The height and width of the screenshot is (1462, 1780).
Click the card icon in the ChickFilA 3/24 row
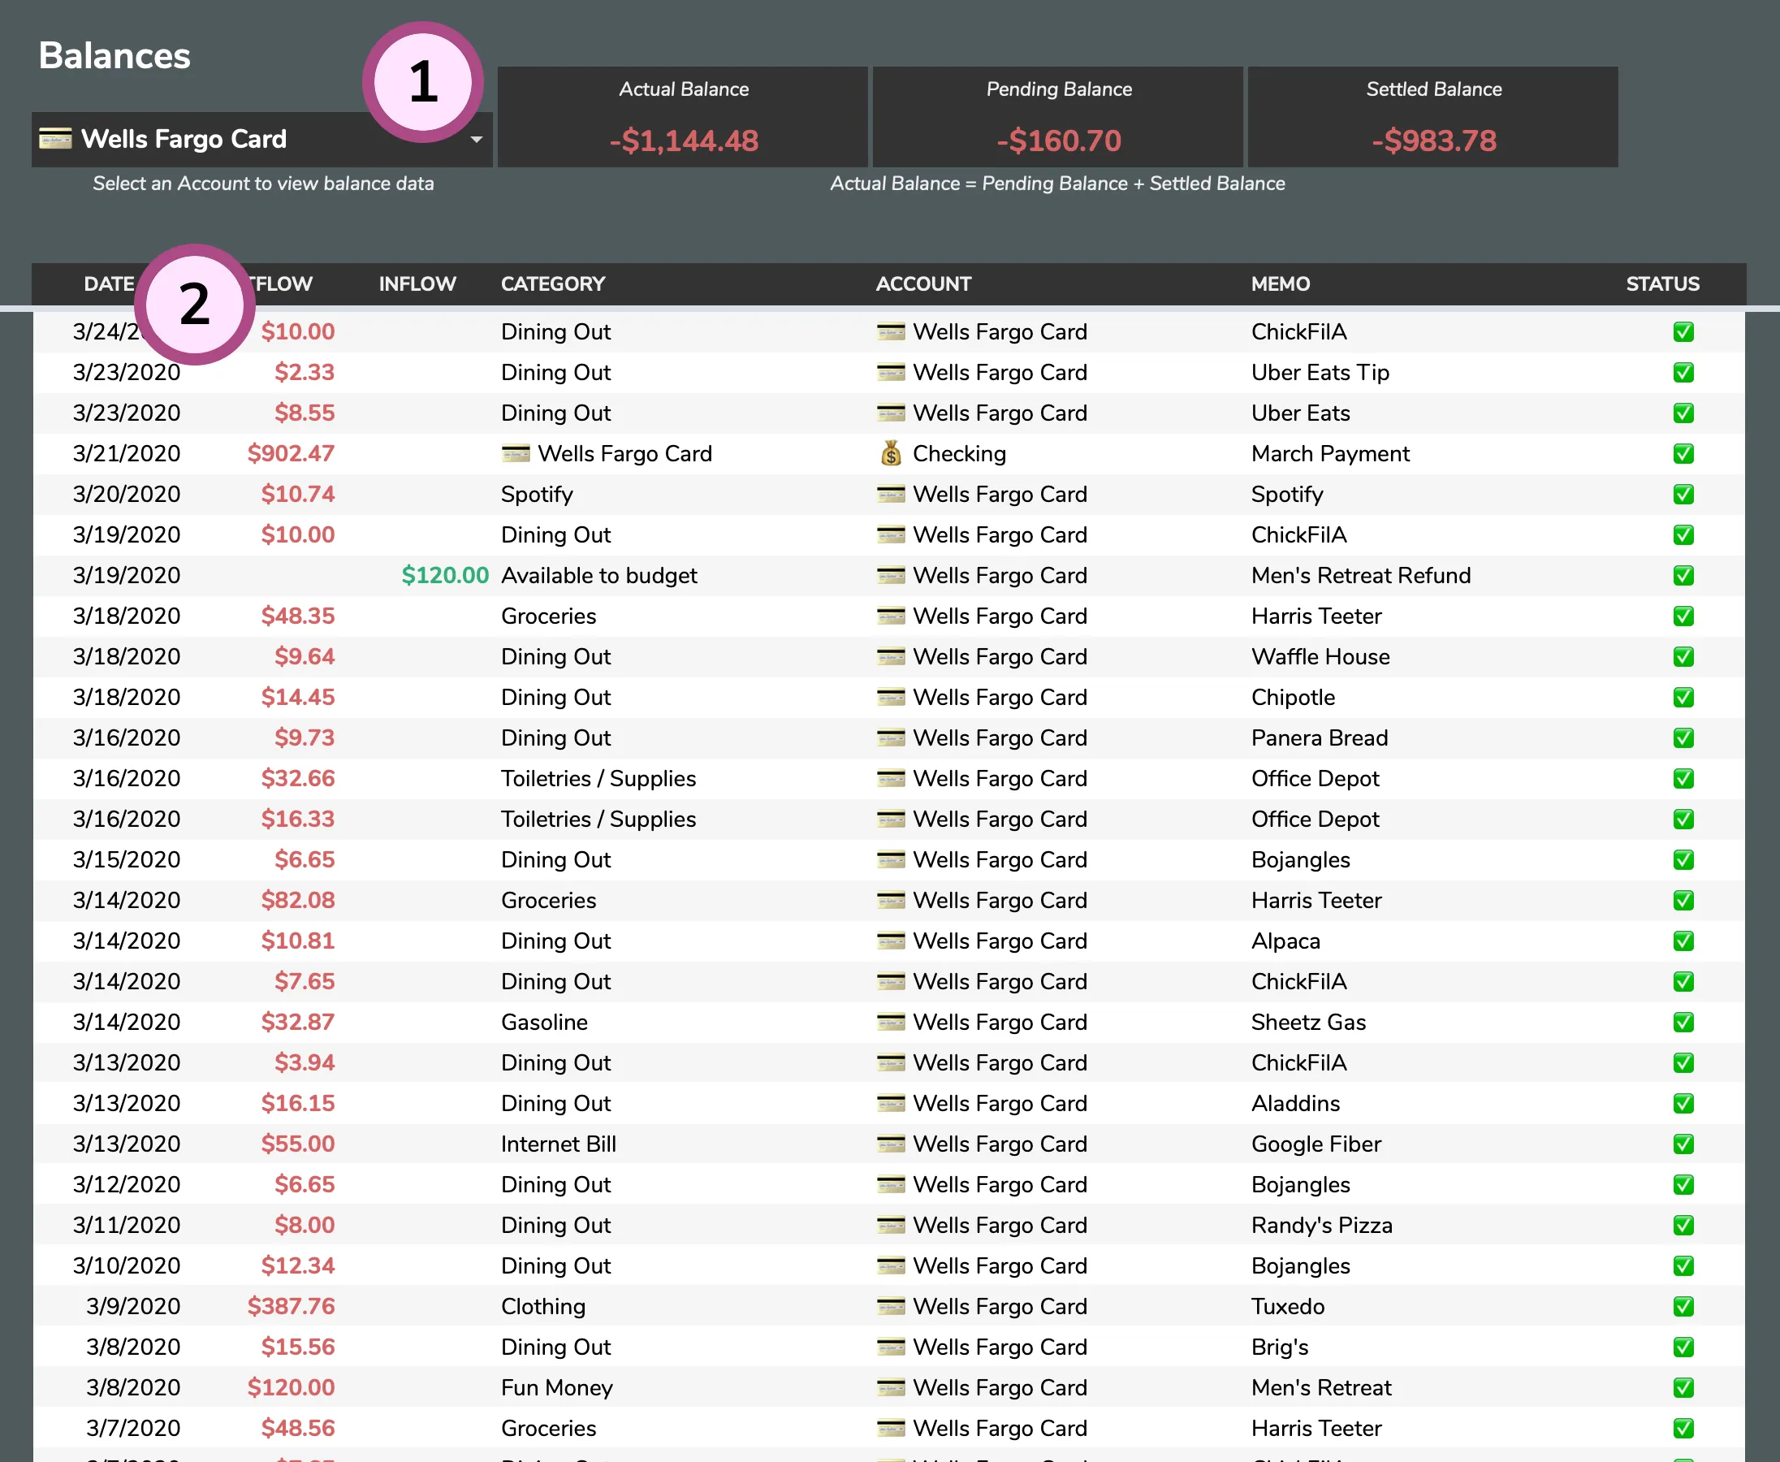891,332
